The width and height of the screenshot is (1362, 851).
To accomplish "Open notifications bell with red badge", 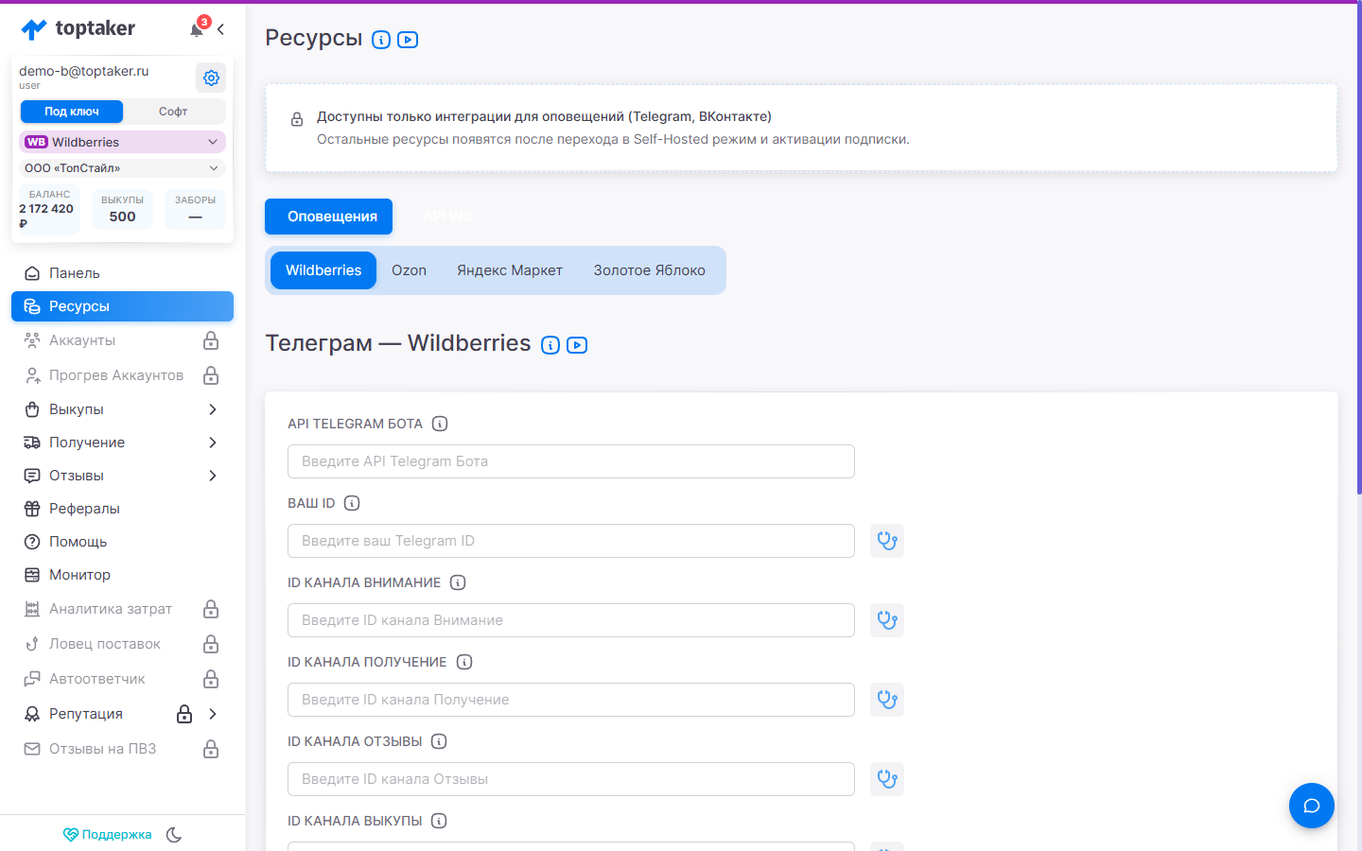I will pos(197,28).
